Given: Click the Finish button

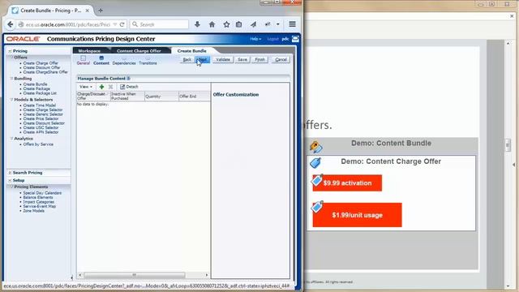Looking at the screenshot, I should (x=259, y=59).
